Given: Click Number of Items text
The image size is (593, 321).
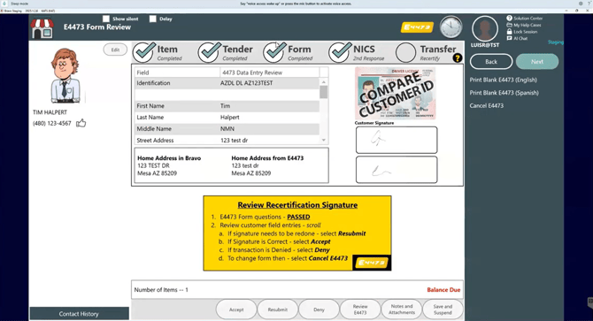Looking at the screenshot, I should tap(161, 290).
